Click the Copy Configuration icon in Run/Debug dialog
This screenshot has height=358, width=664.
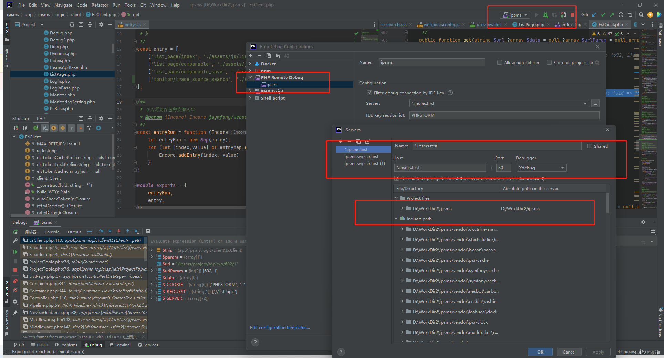pos(269,56)
